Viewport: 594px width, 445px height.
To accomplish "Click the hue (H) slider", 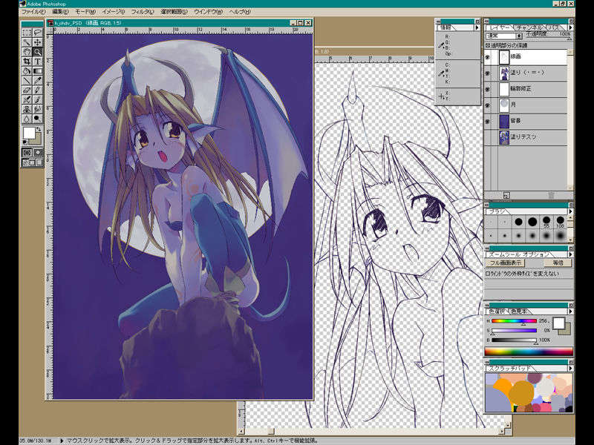I will pyautogui.click(x=514, y=321).
